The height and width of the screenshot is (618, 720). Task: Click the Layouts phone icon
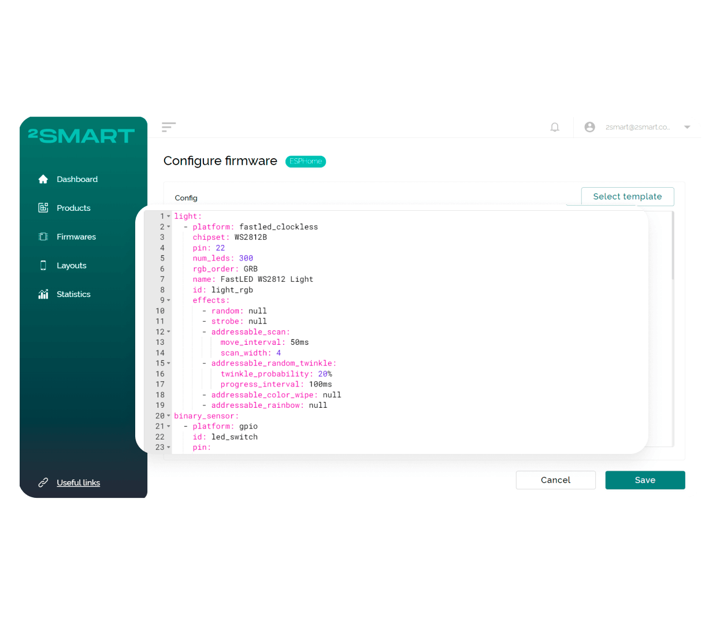pyautogui.click(x=43, y=265)
